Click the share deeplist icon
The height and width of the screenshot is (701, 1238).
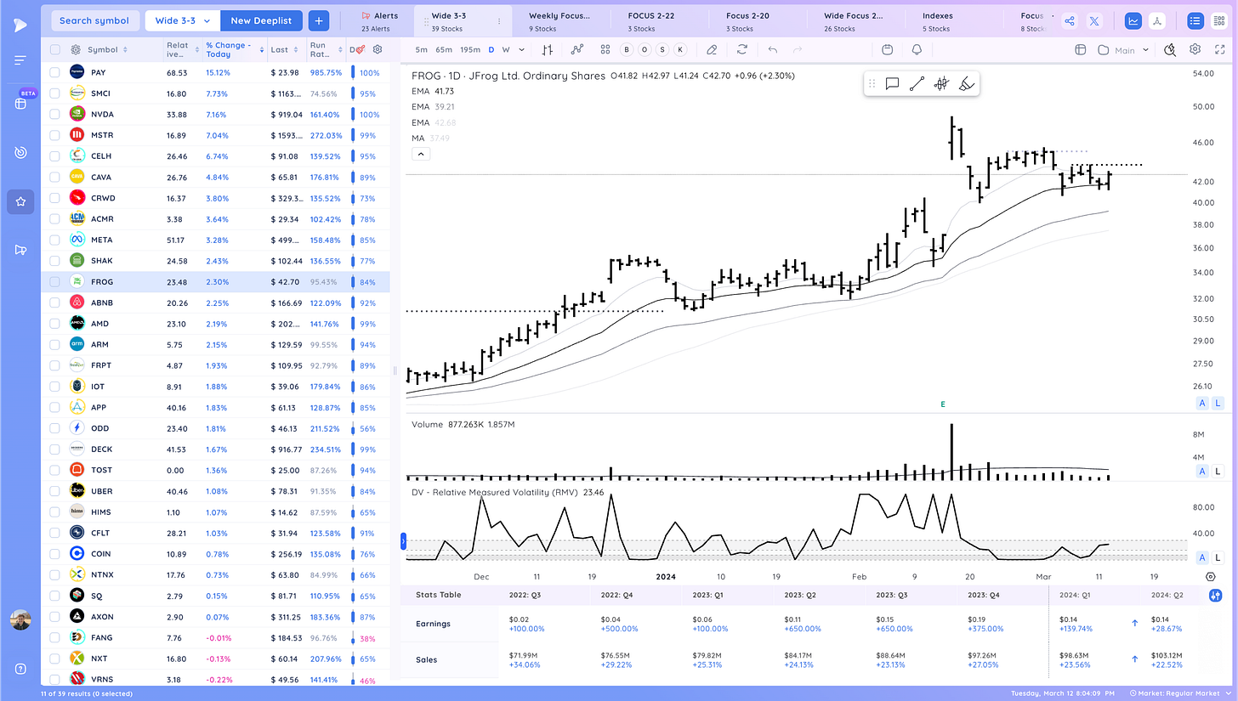[1070, 21]
